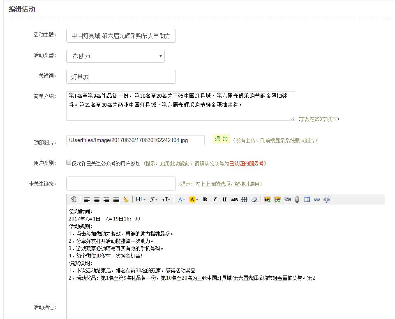Apply underline formatting in the editor
Image resolution: width=395 pixels, height=319 pixels.
pos(224,200)
